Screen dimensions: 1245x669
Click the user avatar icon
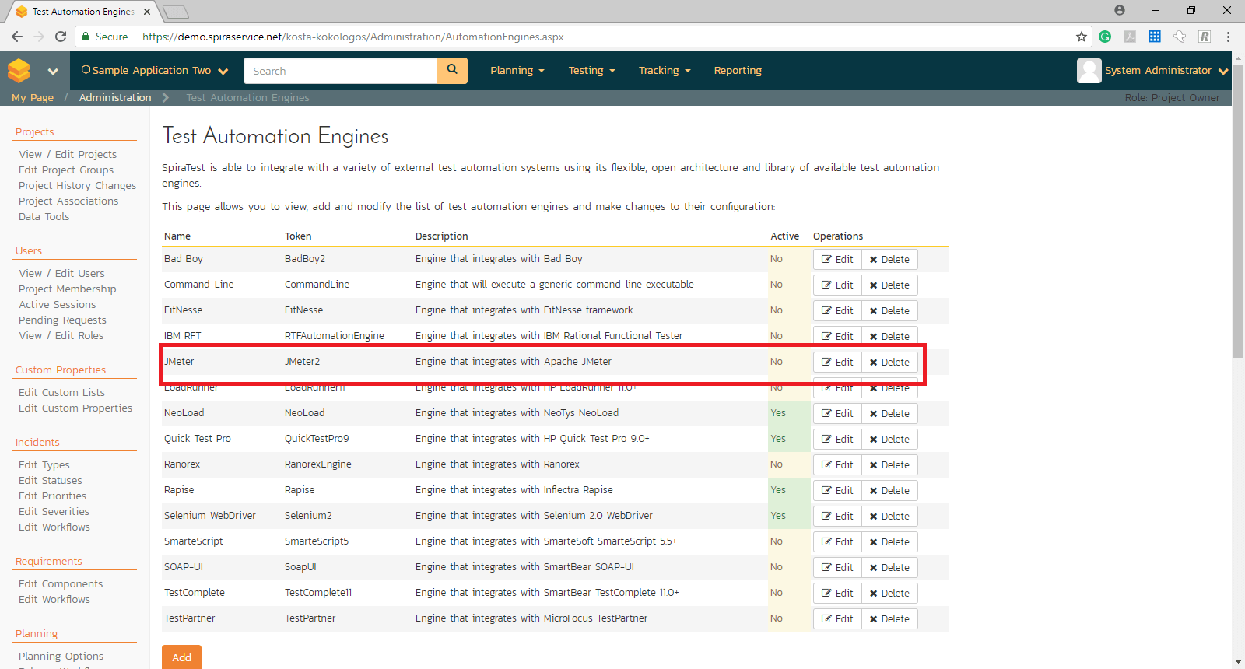(1089, 71)
